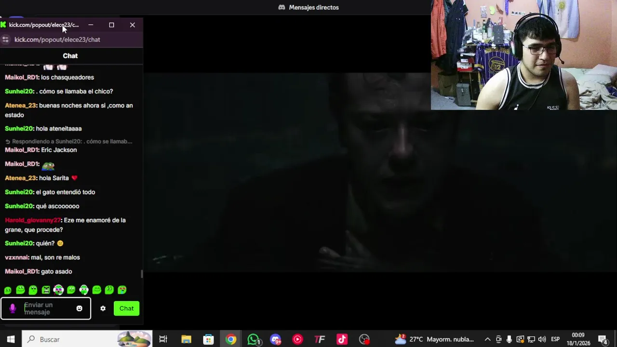Open the weather widget showing 27°C

point(434,339)
